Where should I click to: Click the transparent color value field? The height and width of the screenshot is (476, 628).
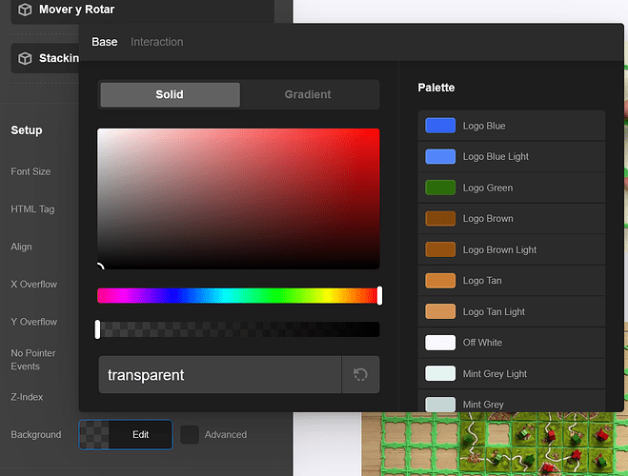tap(220, 375)
